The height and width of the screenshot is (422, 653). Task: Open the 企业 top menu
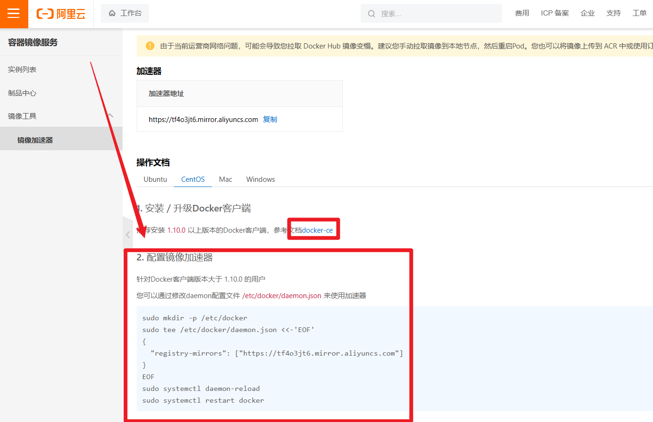pyautogui.click(x=588, y=13)
